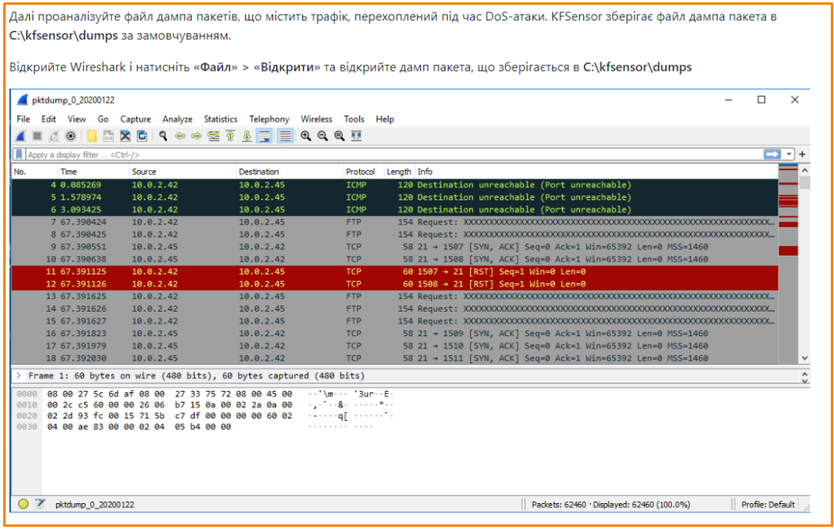Select the red RST packet number 11
This screenshot has height=530, width=834.
pos(395,272)
